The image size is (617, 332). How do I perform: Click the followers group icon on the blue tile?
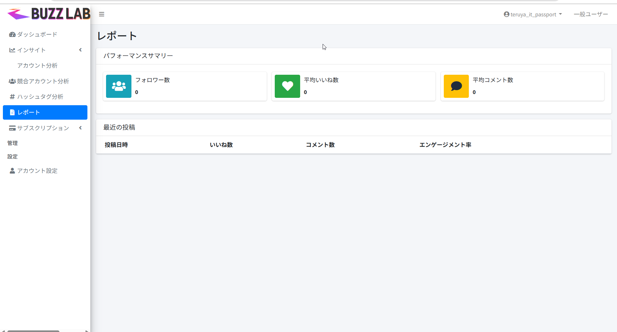[x=119, y=86]
